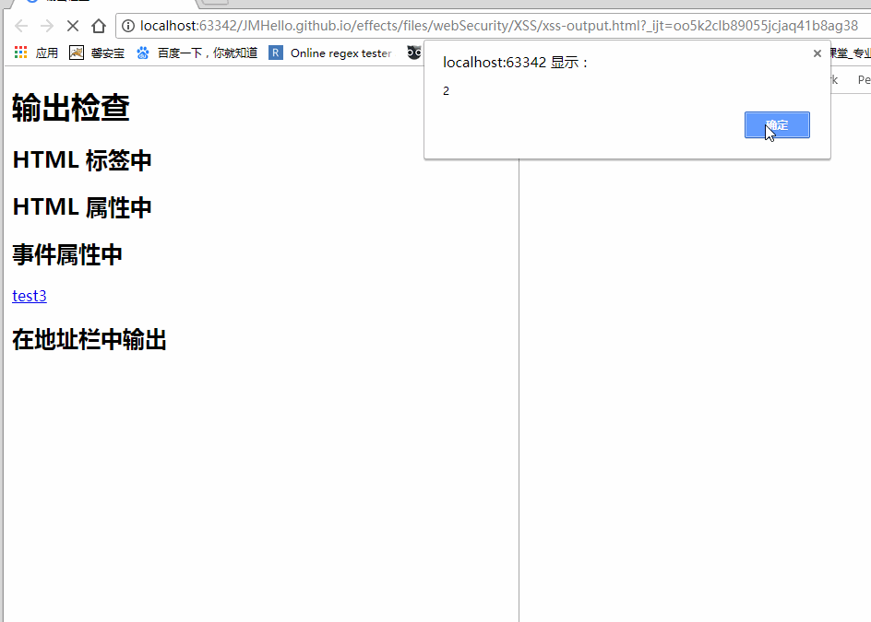Click the browser back arrow
The width and height of the screenshot is (871, 622).
click(x=21, y=26)
